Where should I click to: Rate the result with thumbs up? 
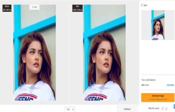tap(163, 108)
